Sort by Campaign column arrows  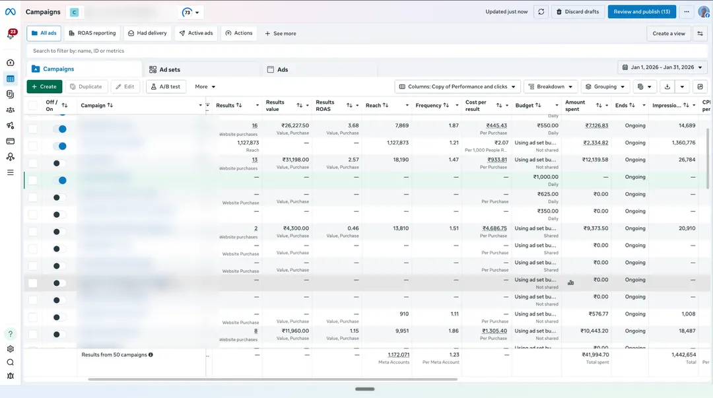(110, 105)
